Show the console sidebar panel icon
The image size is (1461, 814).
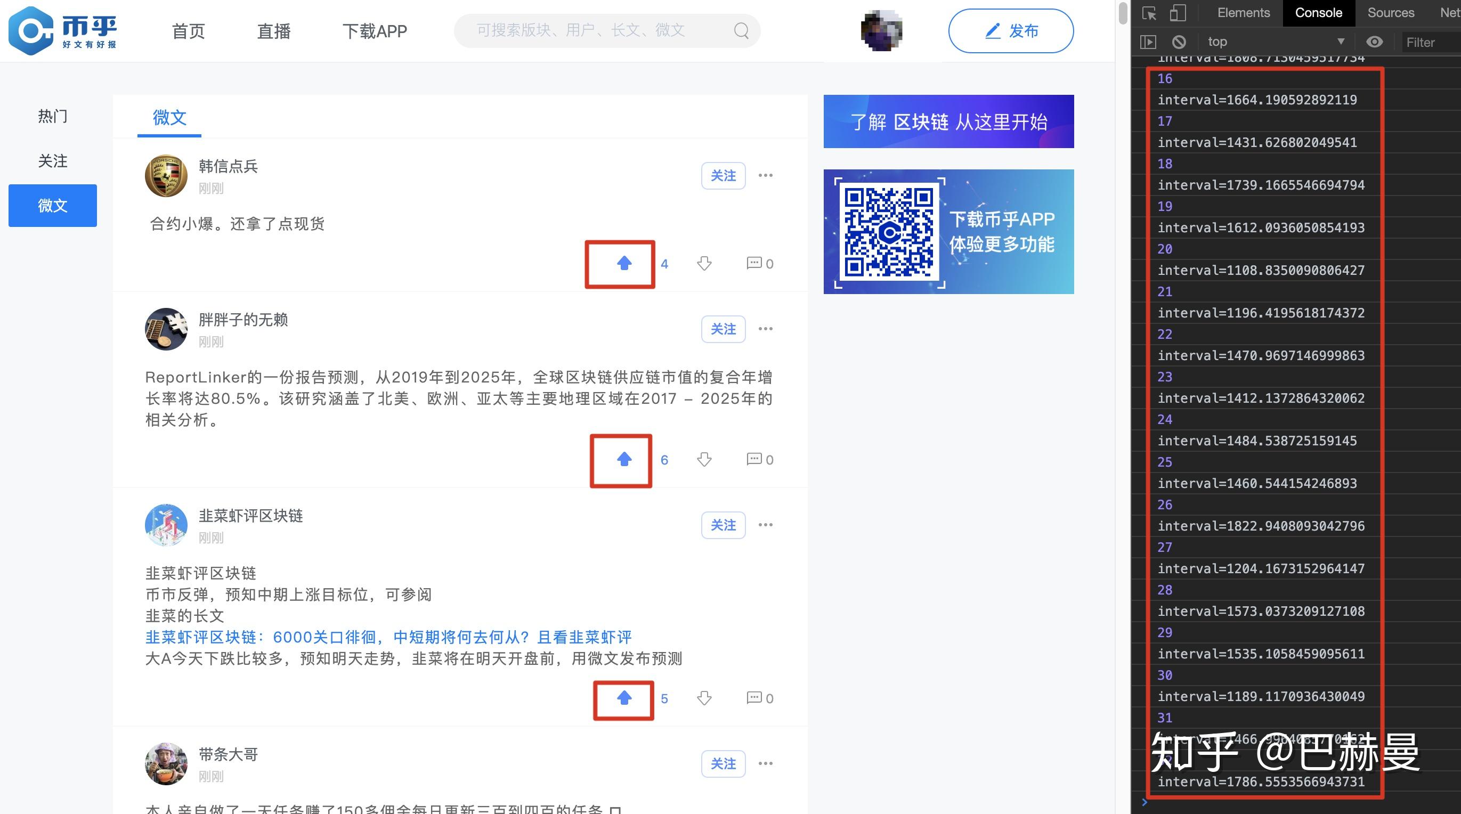pyautogui.click(x=1148, y=42)
